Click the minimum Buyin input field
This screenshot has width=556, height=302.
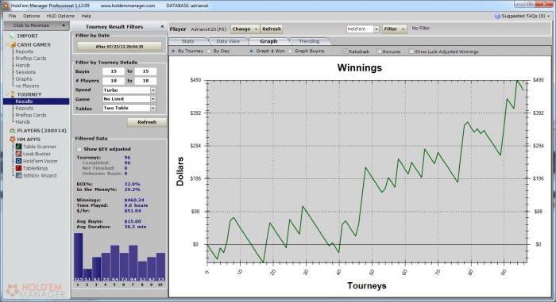point(114,71)
